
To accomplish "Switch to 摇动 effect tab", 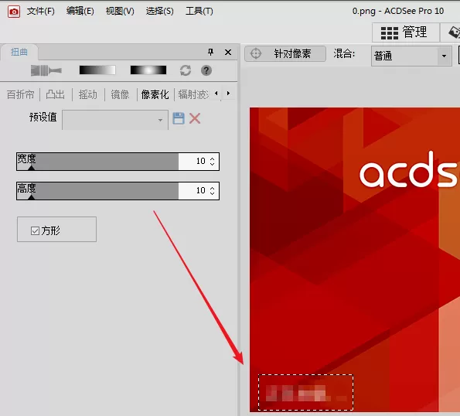I will point(87,94).
